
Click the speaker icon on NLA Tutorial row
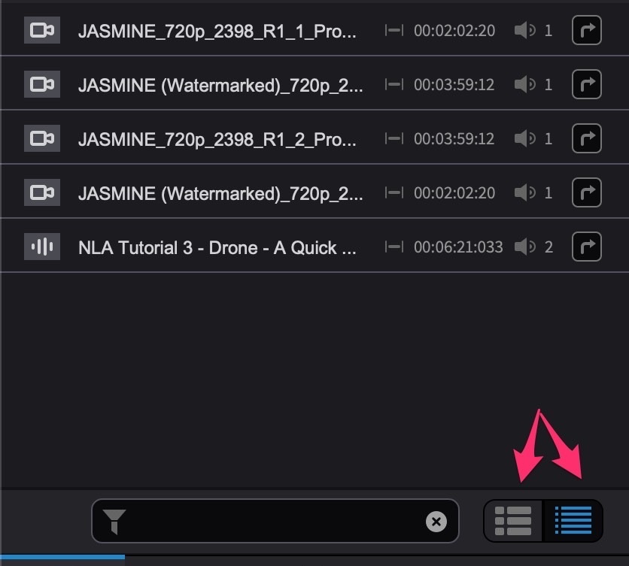click(524, 247)
